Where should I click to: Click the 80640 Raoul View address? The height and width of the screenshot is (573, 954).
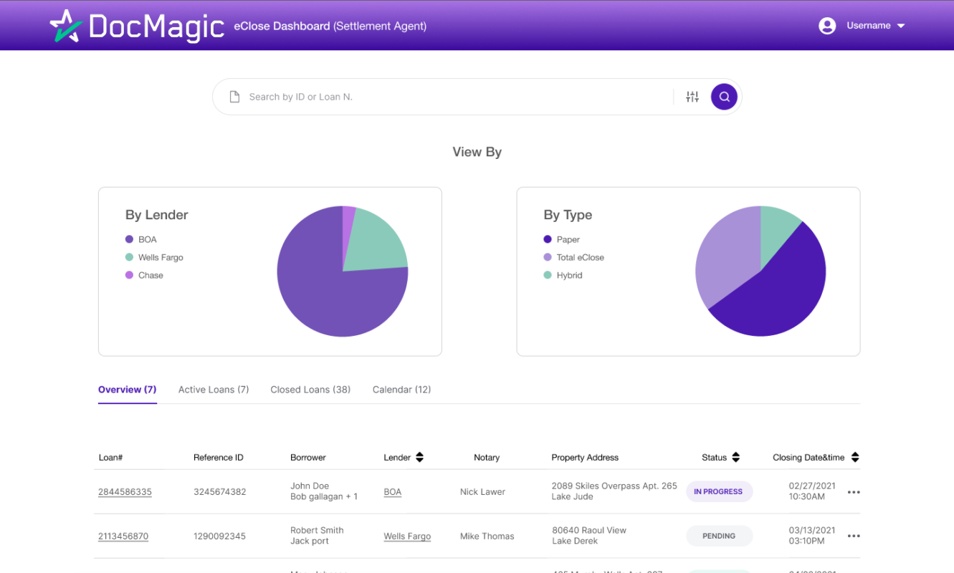pyautogui.click(x=589, y=536)
